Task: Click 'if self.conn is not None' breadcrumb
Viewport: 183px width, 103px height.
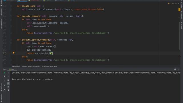Action: pyautogui.click(x=50, y=66)
